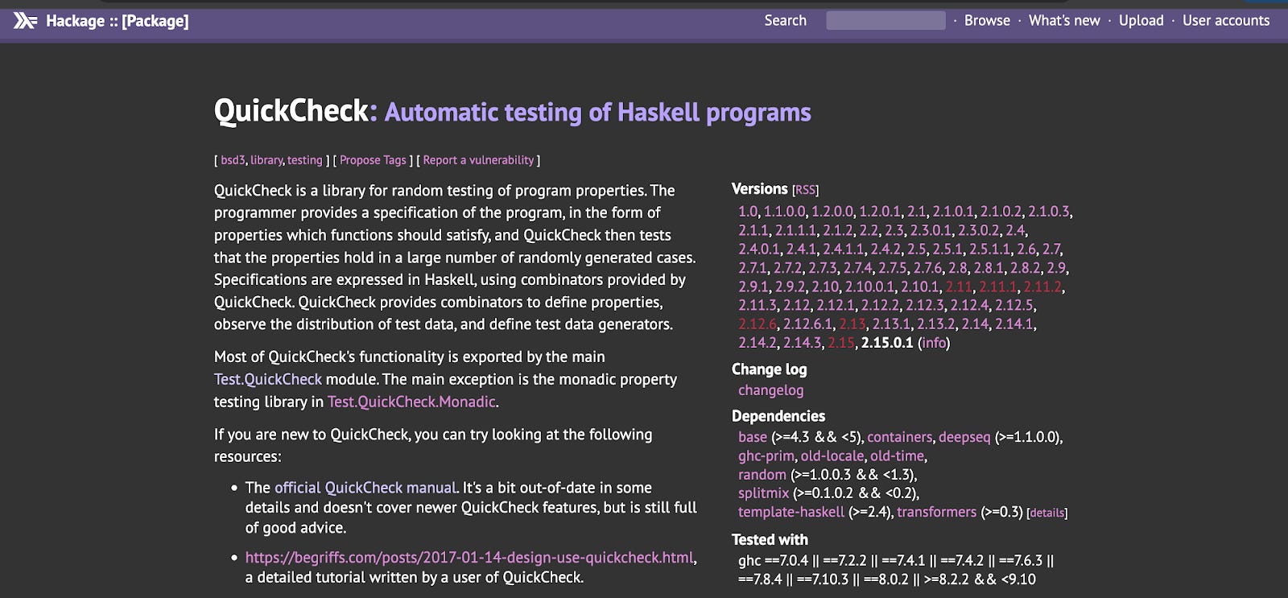The image size is (1288, 598).
Task: Select the bsd3 tag
Action: click(233, 160)
